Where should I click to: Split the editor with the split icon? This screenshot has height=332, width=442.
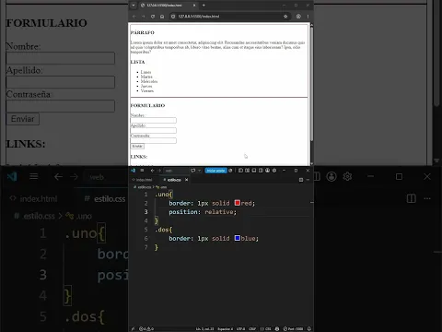(301, 180)
